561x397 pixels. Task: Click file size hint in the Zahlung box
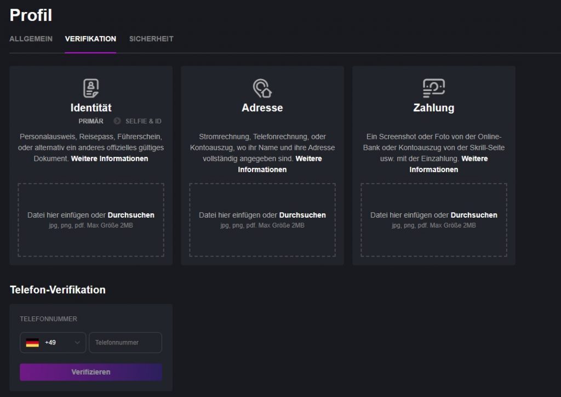(434, 225)
